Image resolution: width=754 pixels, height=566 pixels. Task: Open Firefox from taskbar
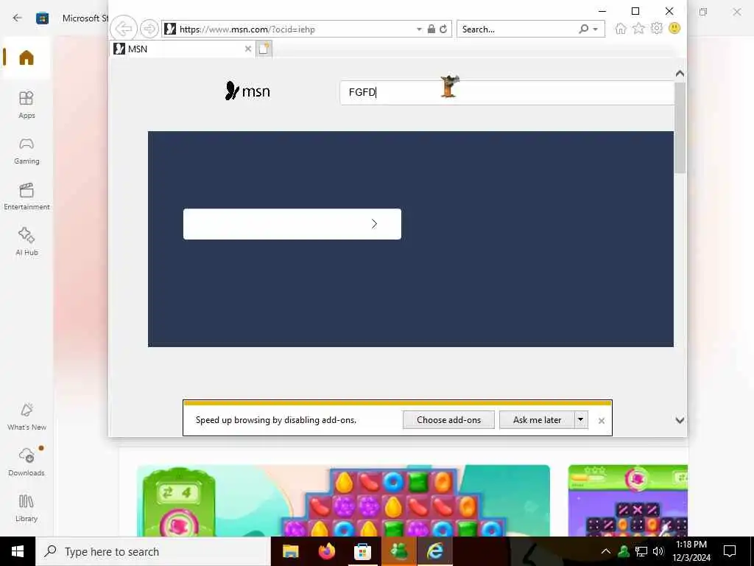[326, 551]
